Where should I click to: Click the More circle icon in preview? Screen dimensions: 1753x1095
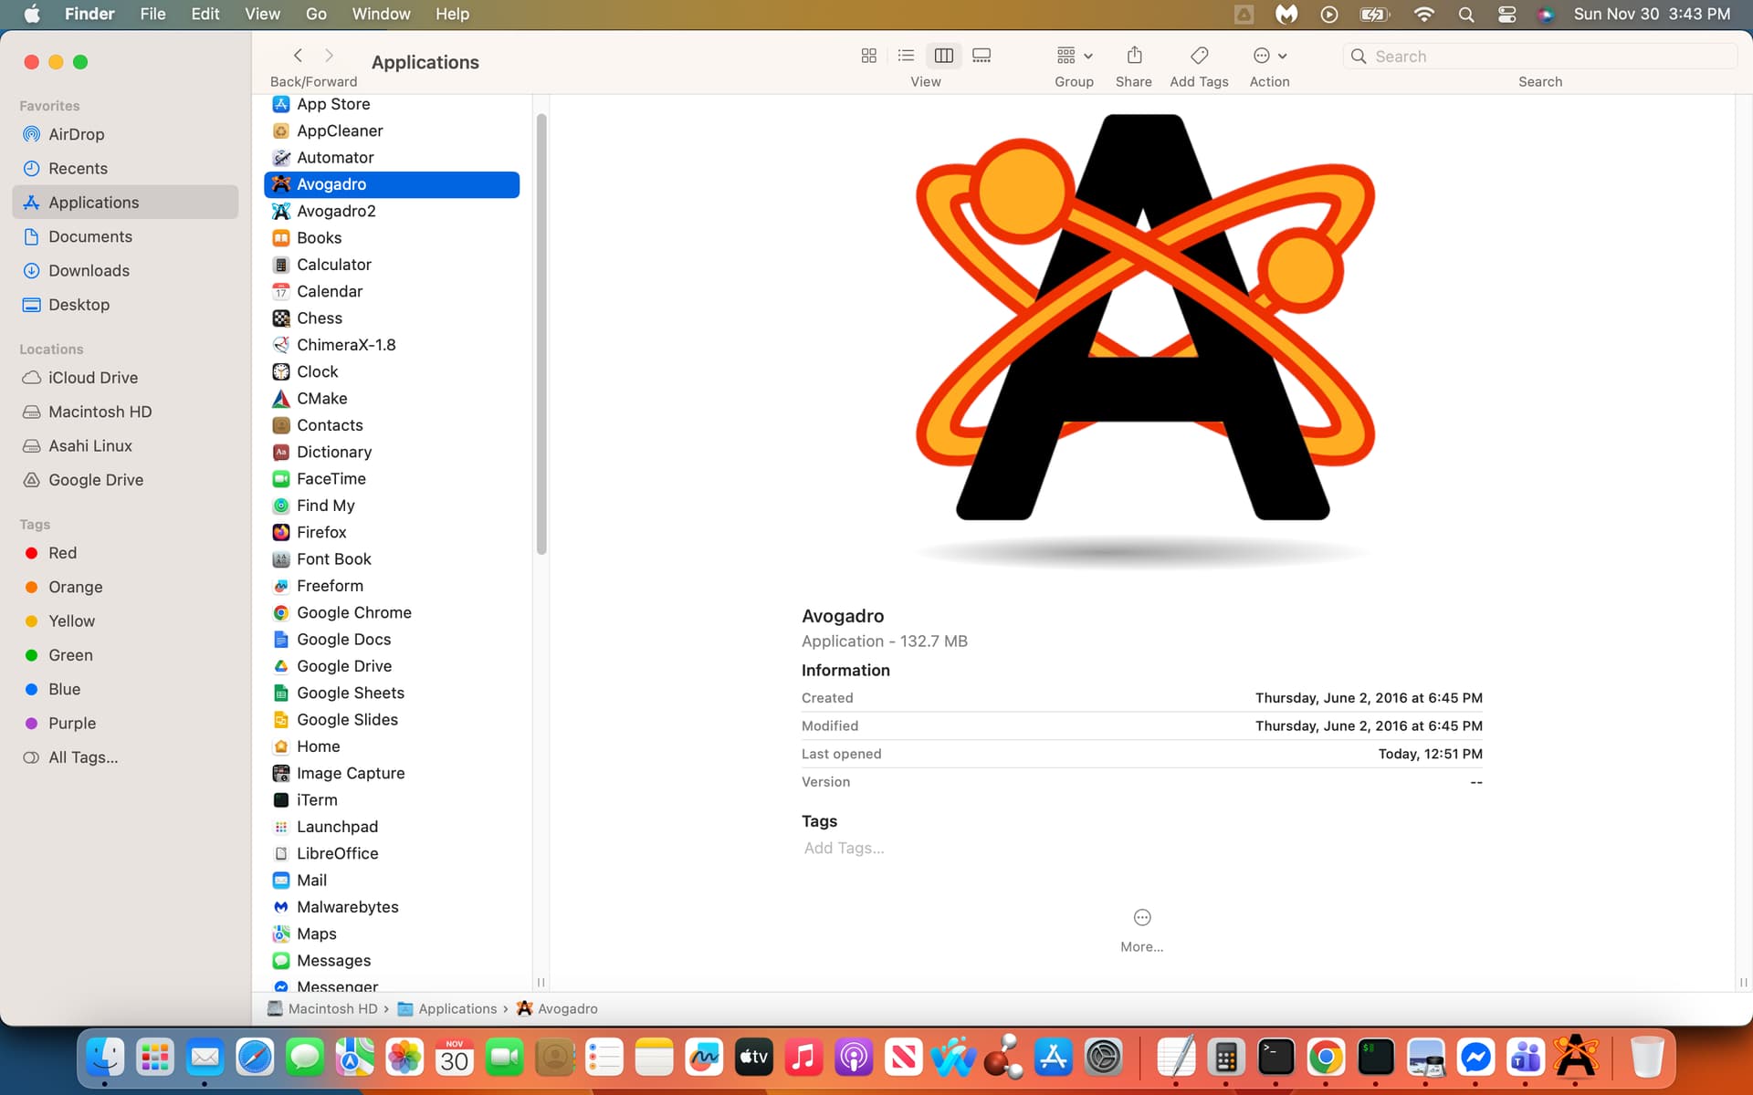1141,917
